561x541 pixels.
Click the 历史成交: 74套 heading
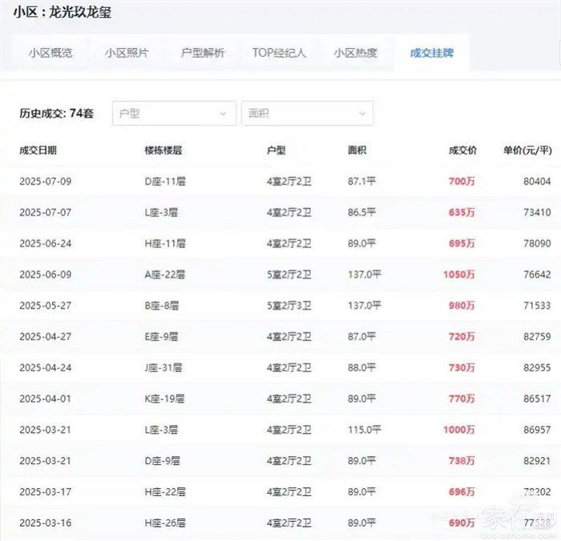tap(56, 114)
